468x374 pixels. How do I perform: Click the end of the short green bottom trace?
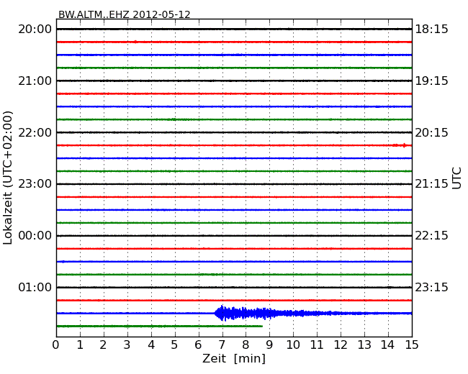tap(262, 327)
